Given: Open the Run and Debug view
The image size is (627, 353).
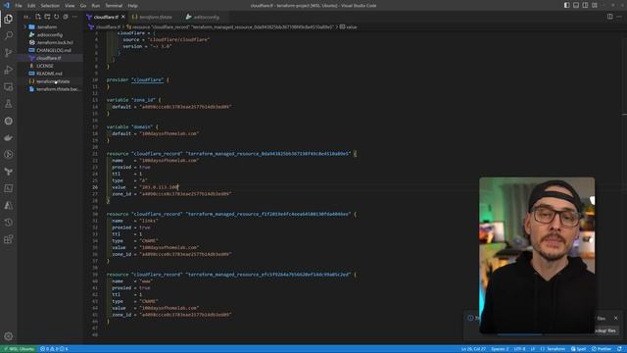Looking at the screenshot, I should [x=9, y=70].
